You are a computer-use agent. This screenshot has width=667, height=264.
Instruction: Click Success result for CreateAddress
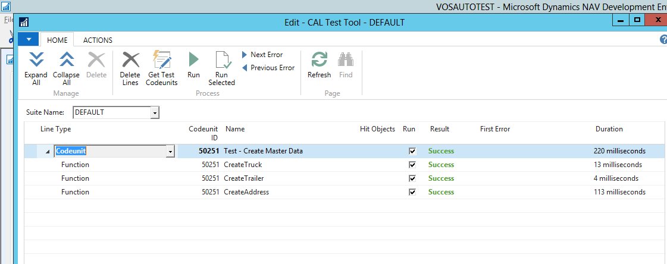pos(441,191)
